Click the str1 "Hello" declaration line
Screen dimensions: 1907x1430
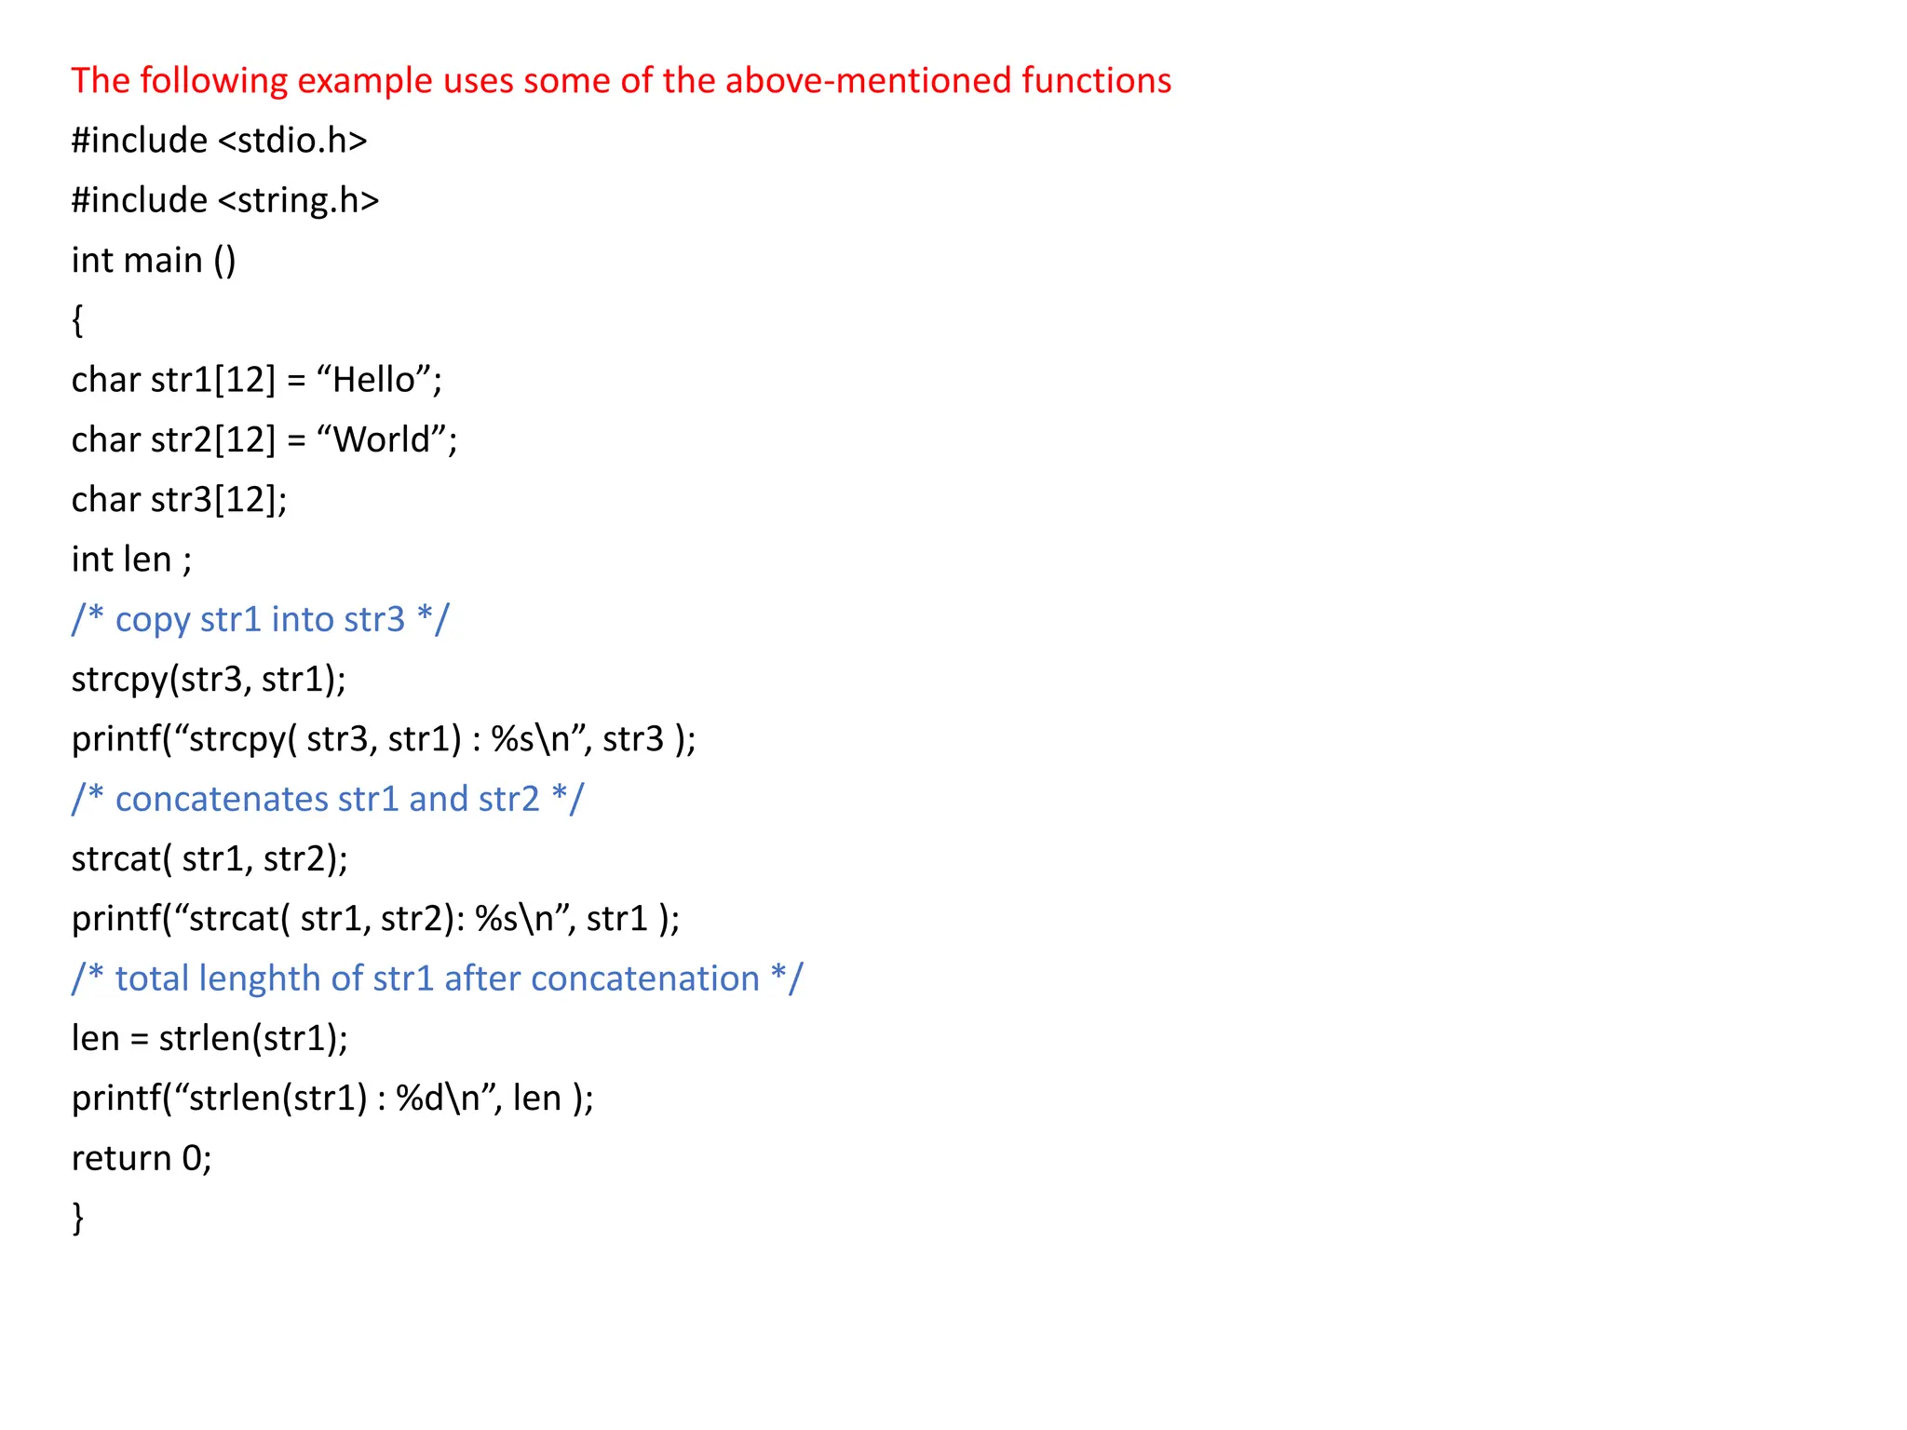click(257, 380)
